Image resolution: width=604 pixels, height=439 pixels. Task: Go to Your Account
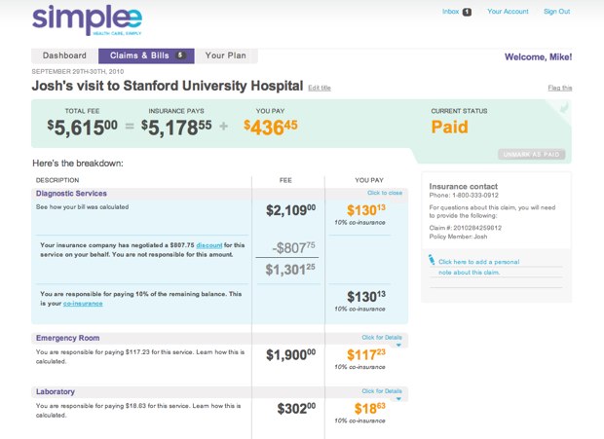point(508,12)
